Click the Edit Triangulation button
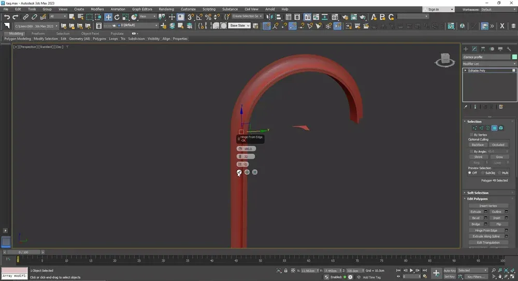 coord(488,243)
